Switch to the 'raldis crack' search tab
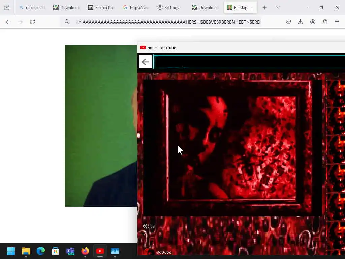Screen dimensions: 345x259 tap(32, 8)
